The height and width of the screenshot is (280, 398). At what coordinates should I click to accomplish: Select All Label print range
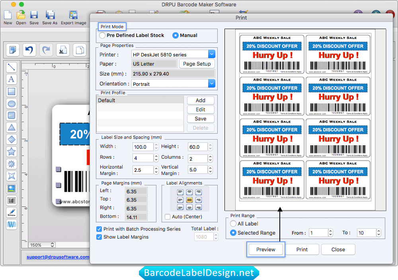tap(233, 224)
